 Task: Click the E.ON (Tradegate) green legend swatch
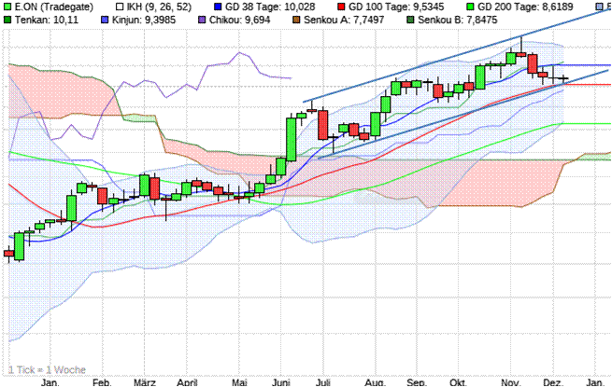click(x=7, y=7)
